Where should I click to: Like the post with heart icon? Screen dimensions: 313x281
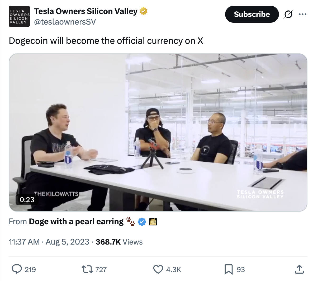pos(158,269)
